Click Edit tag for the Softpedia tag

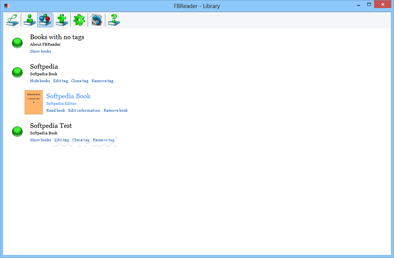pyautogui.click(x=61, y=81)
